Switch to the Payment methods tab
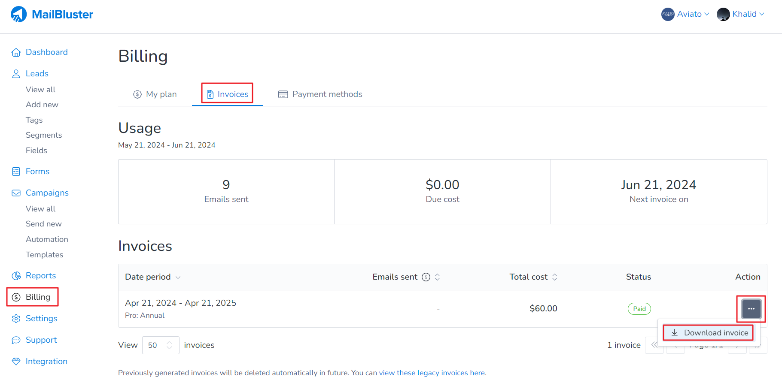 coord(320,94)
